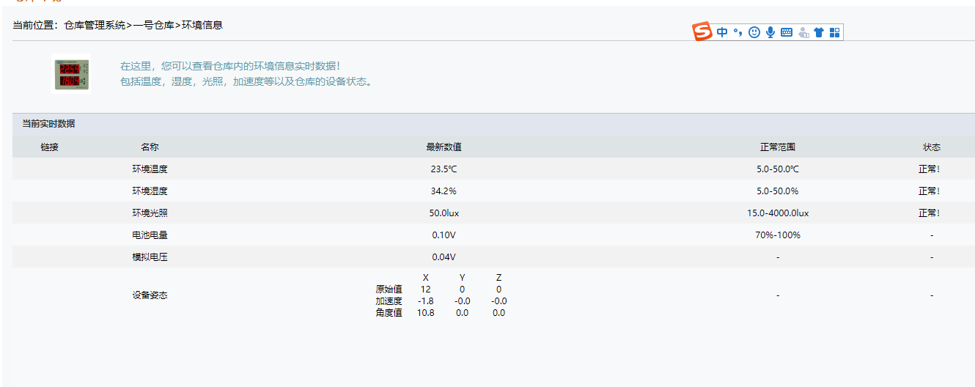Viewport: 975px width, 387px height.
Task: Click the 正常范围 column header
Action: [x=778, y=147]
